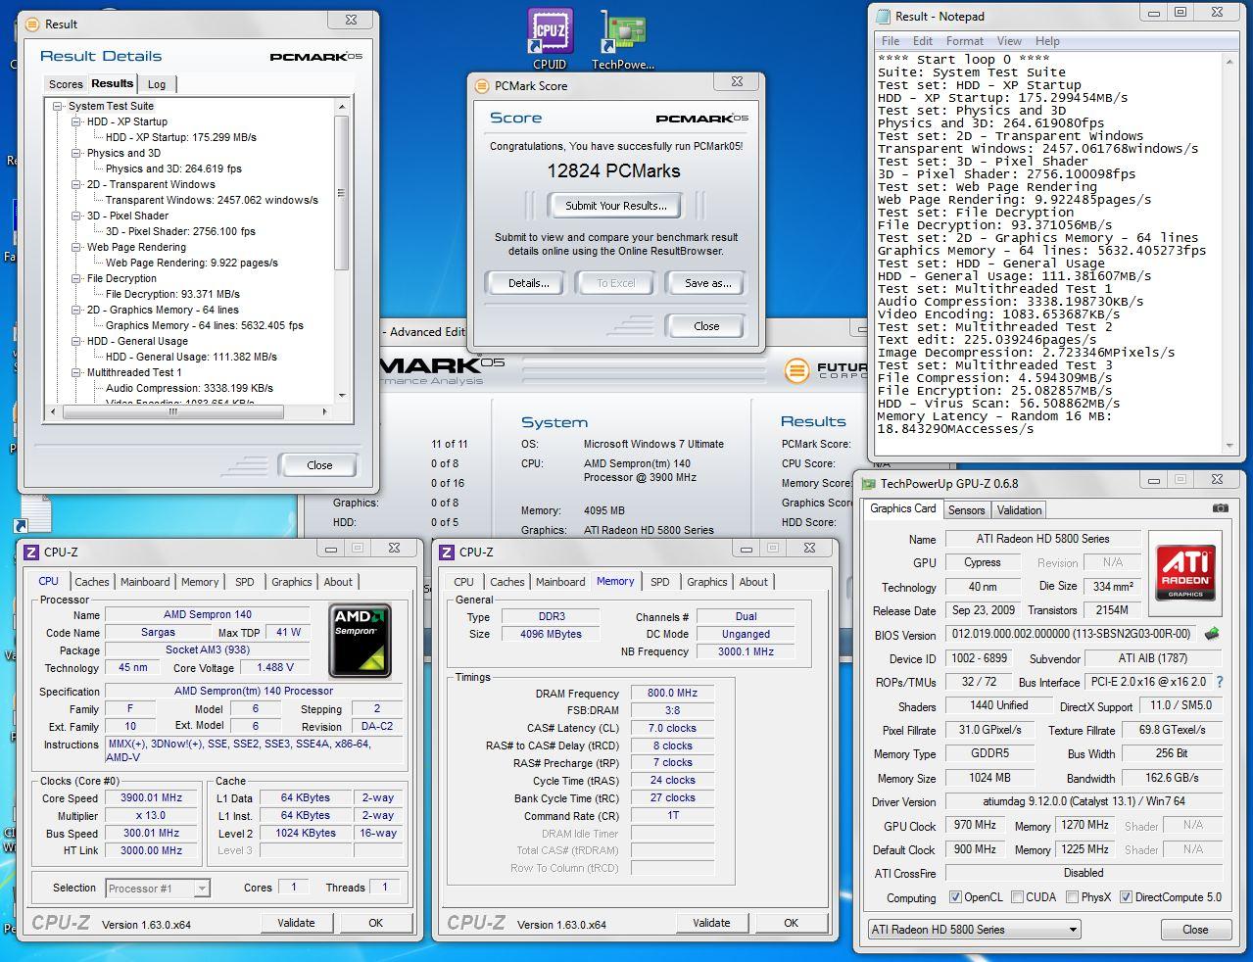Open the ATI Radeon HD 5800 Series dropdown
Screen dimensions: 1253x962
coord(975,929)
